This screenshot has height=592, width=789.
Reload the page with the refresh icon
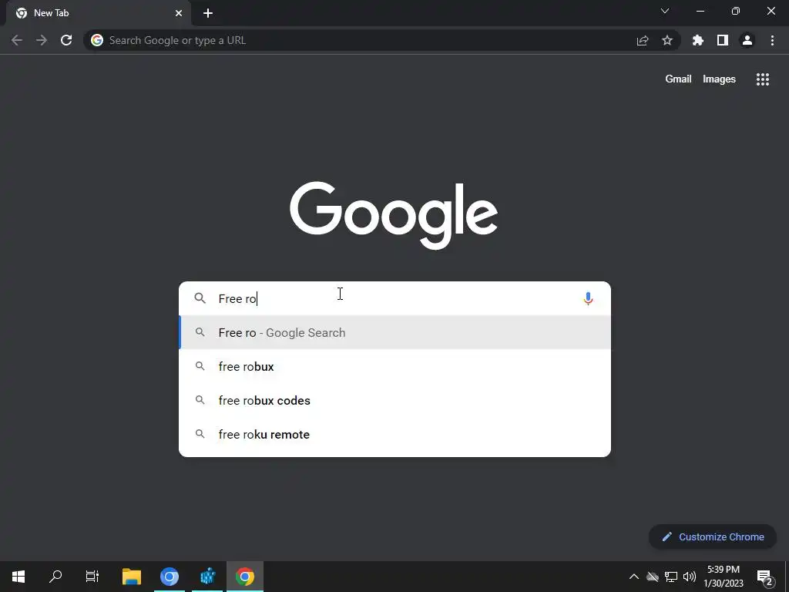click(x=66, y=40)
